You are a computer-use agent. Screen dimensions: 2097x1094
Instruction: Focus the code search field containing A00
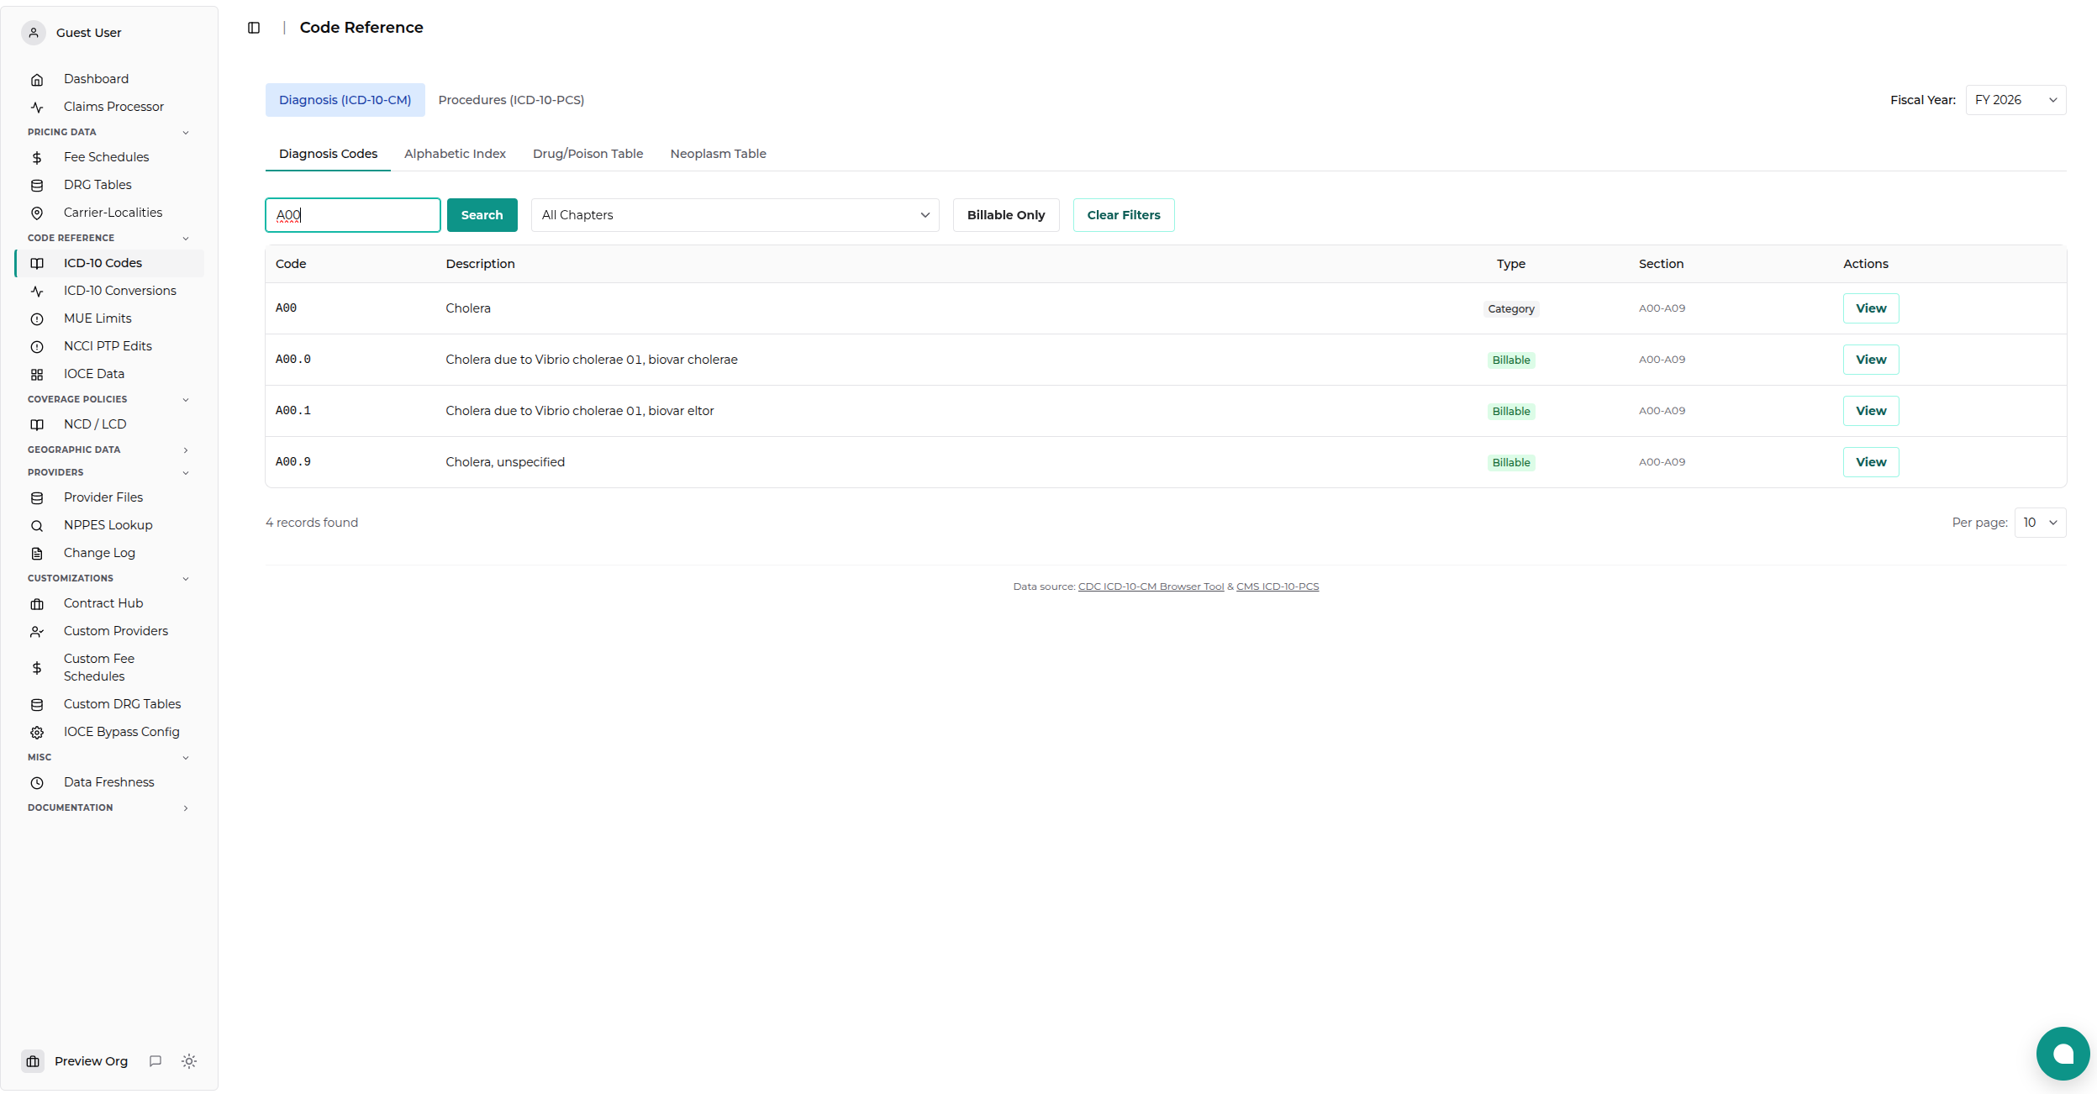point(353,215)
